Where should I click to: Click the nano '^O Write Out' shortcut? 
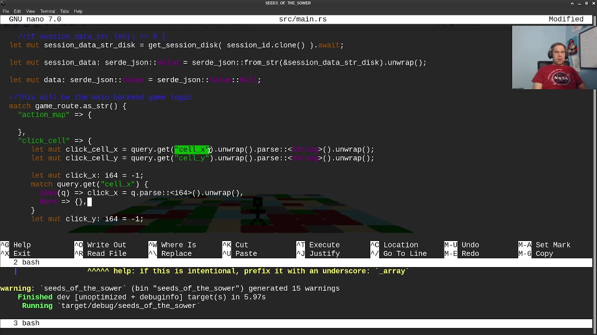(x=100, y=245)
